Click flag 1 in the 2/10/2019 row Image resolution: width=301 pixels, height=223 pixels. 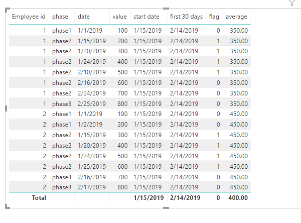(x=218, y=72)
